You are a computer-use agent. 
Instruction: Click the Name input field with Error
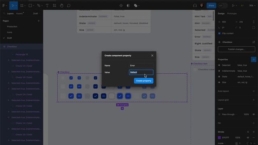pos(141,66)
